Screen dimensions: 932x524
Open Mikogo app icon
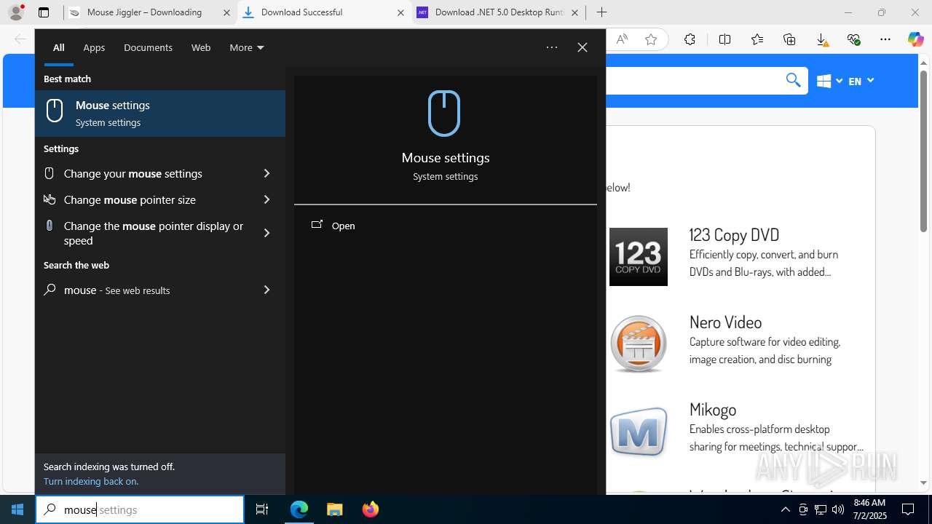tap(639, 432)
